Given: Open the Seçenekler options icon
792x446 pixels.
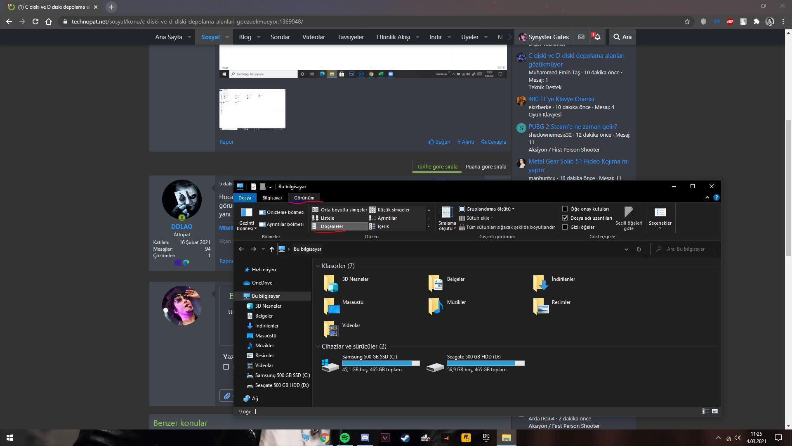Looking at the screenshot, I should (x=660, y=213).
